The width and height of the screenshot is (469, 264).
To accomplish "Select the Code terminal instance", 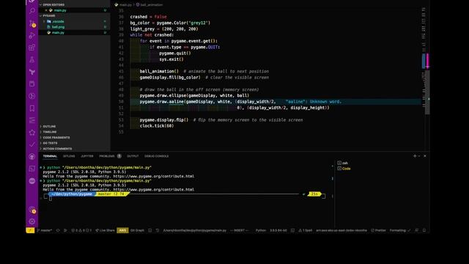I will [x=344, y=169].
